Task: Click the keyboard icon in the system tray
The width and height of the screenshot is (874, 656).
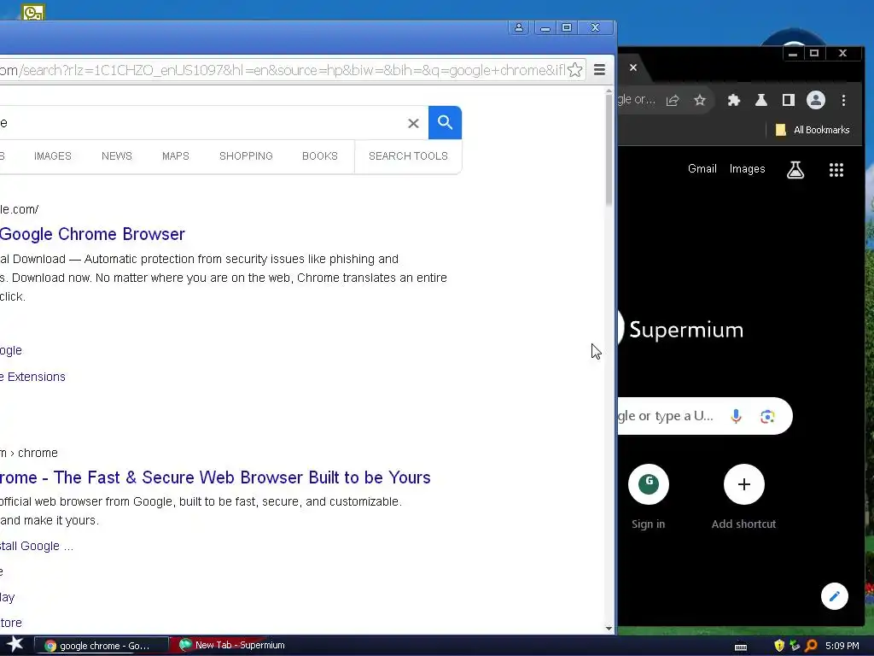Action: point(741,647)
